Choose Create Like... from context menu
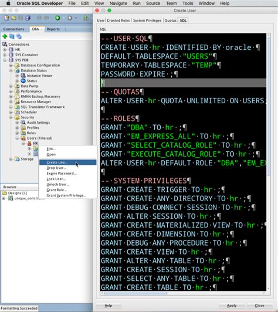The height and width of the screenshot is (312, 278). tap(67, 162)
